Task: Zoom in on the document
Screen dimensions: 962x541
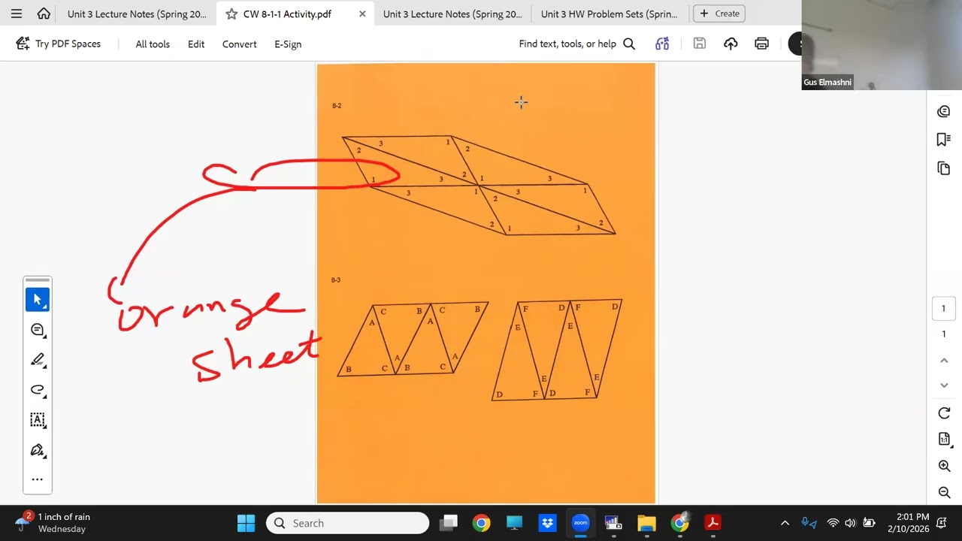Action: pyautogui.click(x=944, y=467)
